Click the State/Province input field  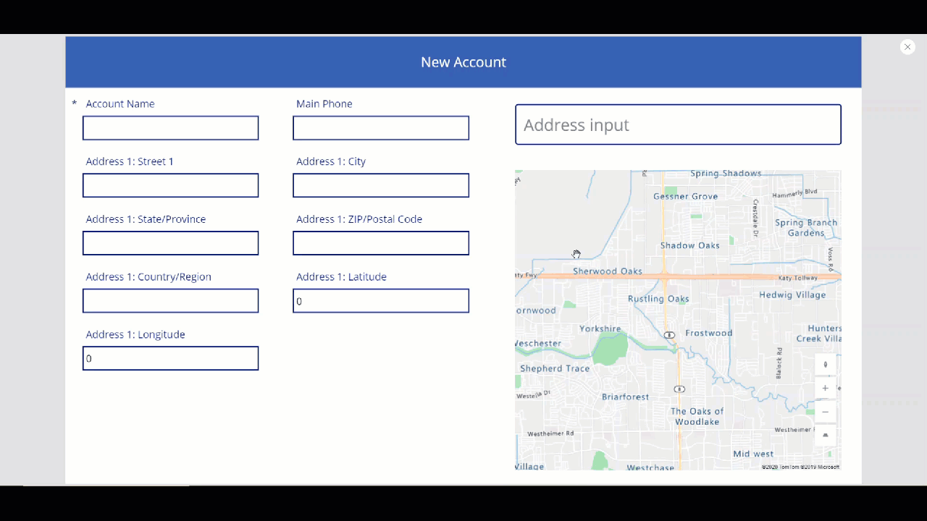click(x=170, y=243)
